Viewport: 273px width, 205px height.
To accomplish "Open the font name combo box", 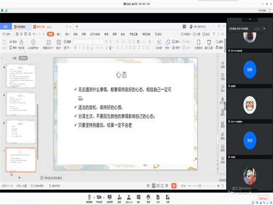I will point(83,42).
